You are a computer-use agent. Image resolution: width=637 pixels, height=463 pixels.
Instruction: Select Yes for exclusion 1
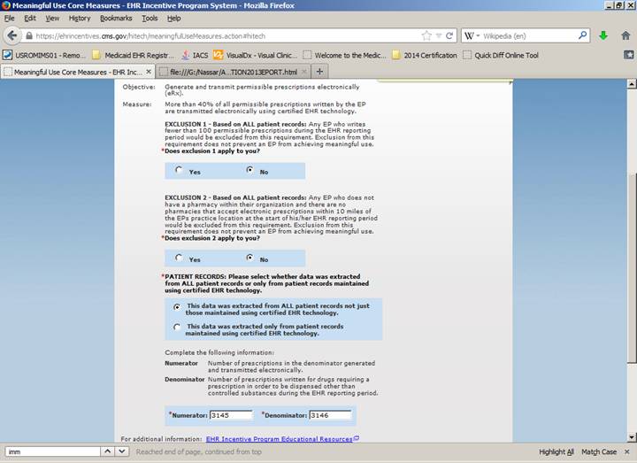coord(179,171)
